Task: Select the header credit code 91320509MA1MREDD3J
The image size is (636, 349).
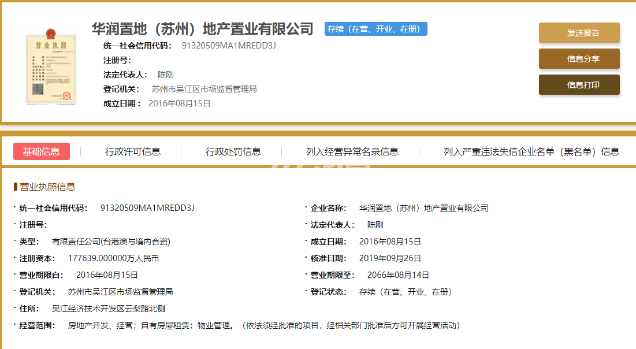Action: 229,46
